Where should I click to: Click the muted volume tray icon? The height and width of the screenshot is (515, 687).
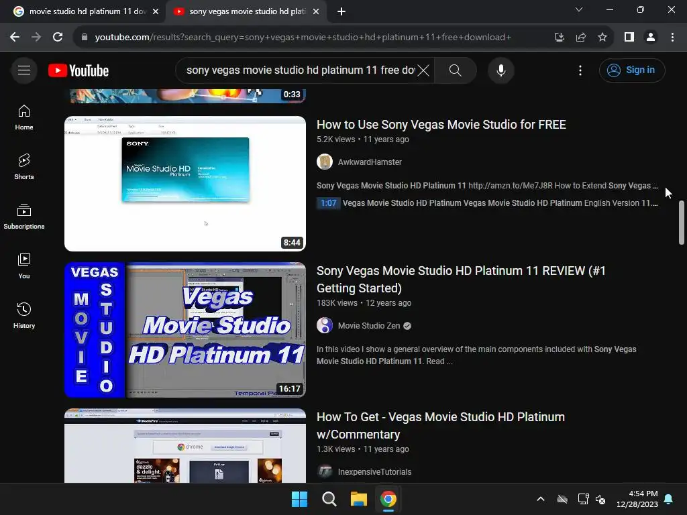click(600, 499)
